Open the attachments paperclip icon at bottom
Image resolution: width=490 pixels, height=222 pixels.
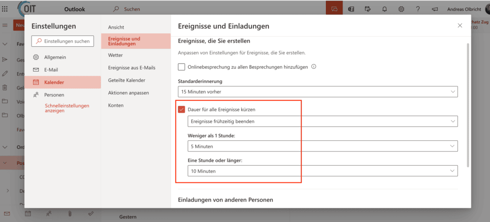(x=70, y=213)
